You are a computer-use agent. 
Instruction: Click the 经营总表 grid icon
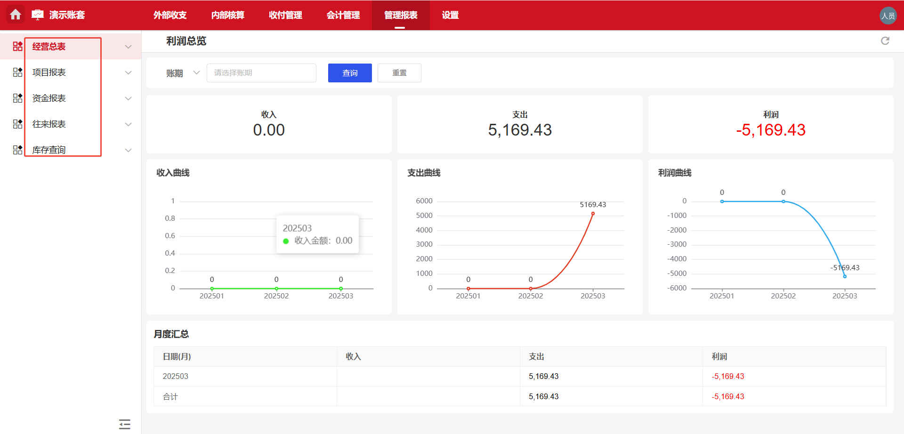click(17, 46)
